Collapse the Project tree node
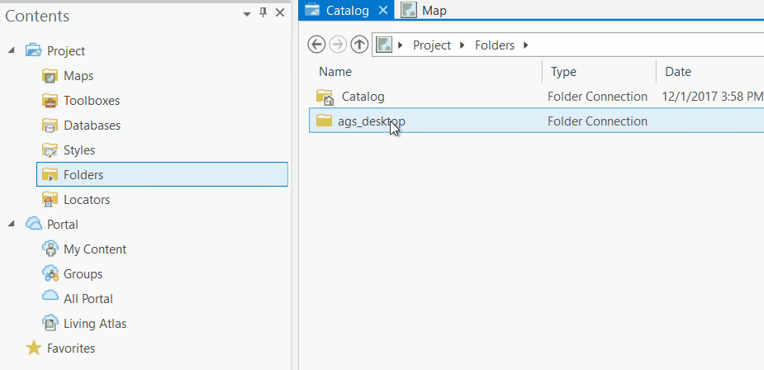The width and height of the screenshot is (764, 370). (11, 51)
